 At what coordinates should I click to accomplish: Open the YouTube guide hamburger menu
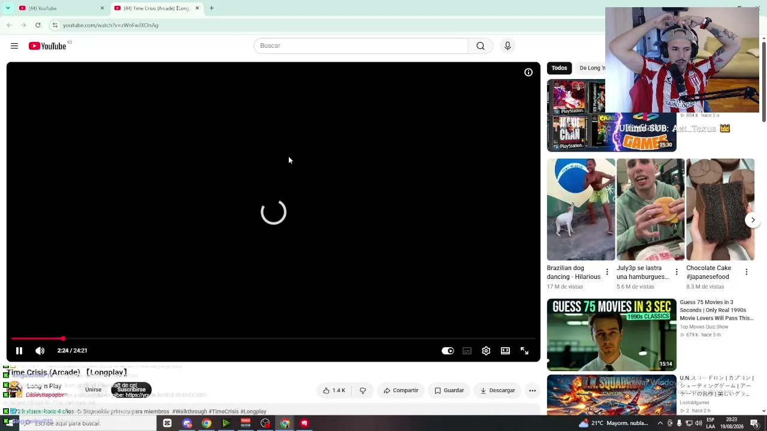(x=14, y=46)
